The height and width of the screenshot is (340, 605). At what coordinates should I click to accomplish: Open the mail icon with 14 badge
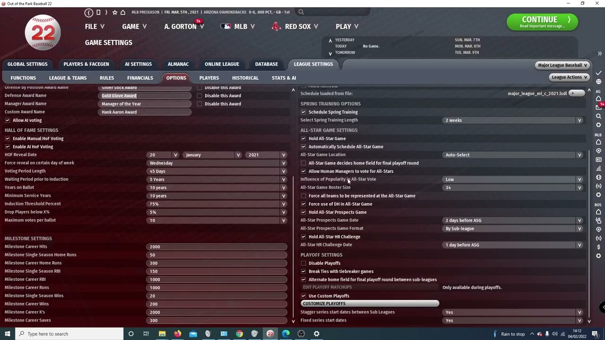598,107
